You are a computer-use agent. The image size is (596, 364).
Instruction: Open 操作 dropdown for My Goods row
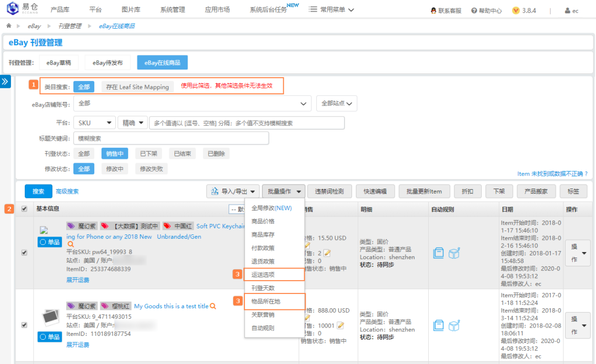point(578,325)
